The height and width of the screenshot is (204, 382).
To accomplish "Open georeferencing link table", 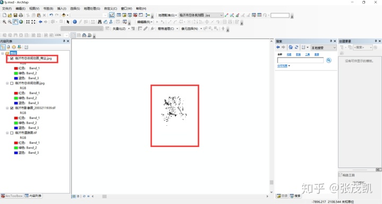I will [259, 15].
